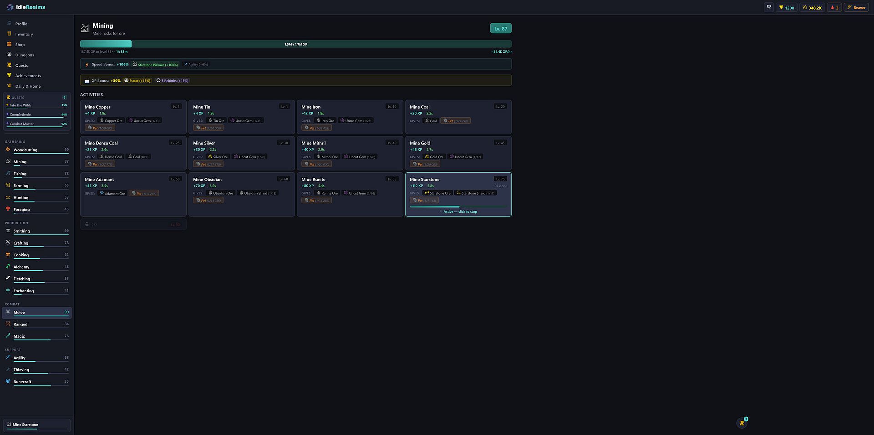
Task: Open the leaderboard trophy icon button
Action: click(769, 7)
